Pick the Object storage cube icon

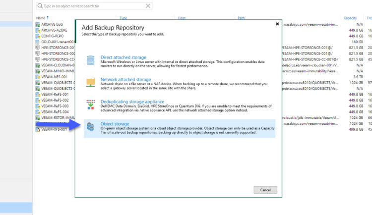pyautogui.click(x=90, y=126)
